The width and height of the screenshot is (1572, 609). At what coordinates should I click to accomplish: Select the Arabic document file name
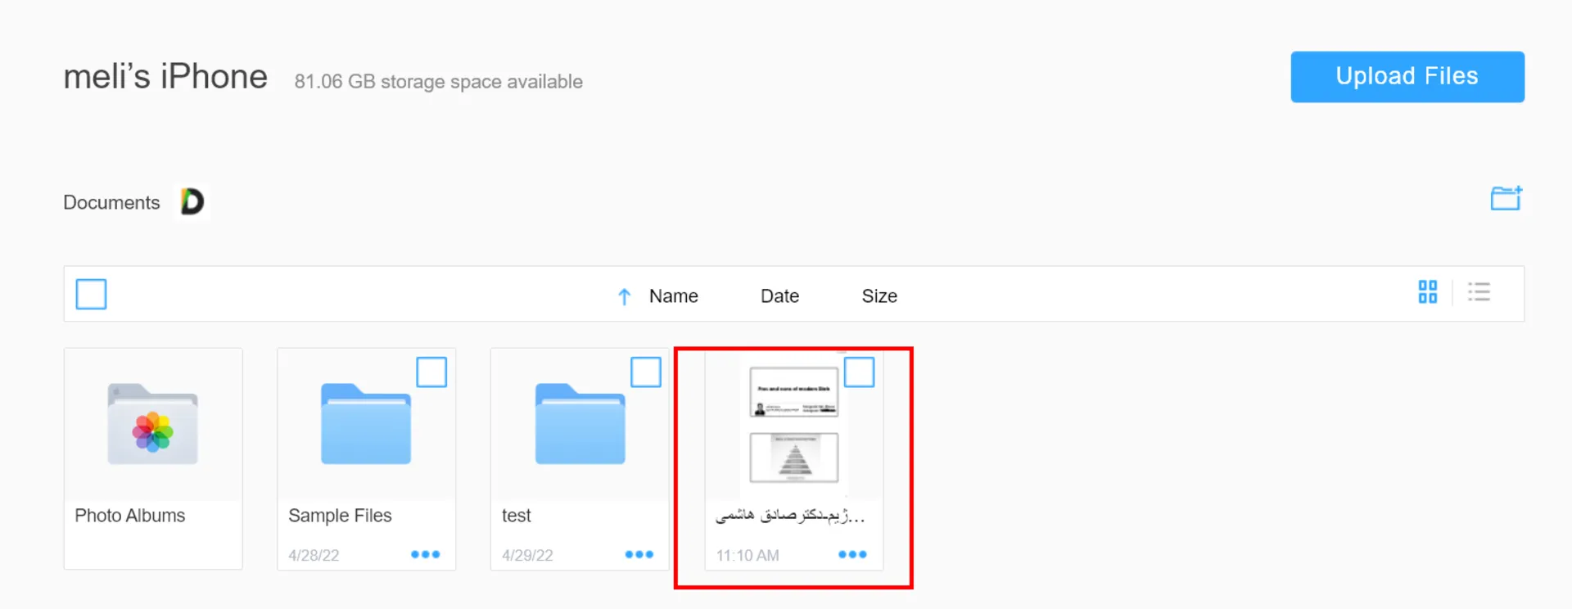pos(790,516)
